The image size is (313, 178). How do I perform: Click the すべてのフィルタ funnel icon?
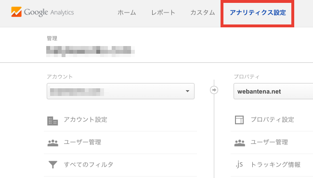pyautogui.click(x=53, y=165)
